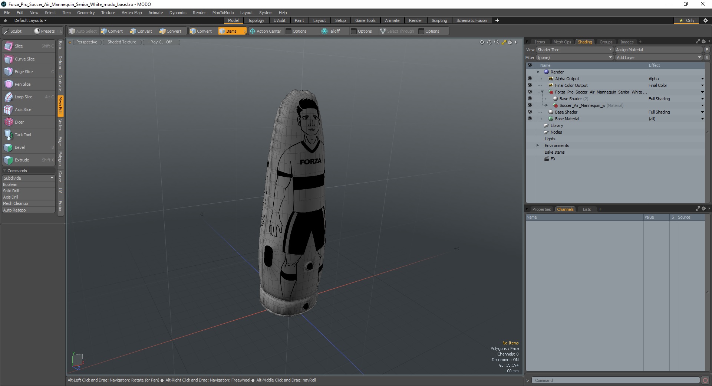
Task: Switch to the Items panel tab
Action: coord(540,42)
